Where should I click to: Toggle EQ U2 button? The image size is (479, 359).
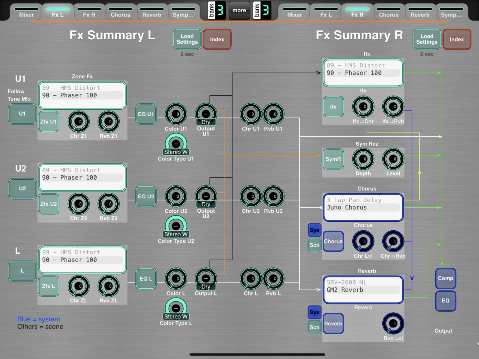(x=146, y=196)
